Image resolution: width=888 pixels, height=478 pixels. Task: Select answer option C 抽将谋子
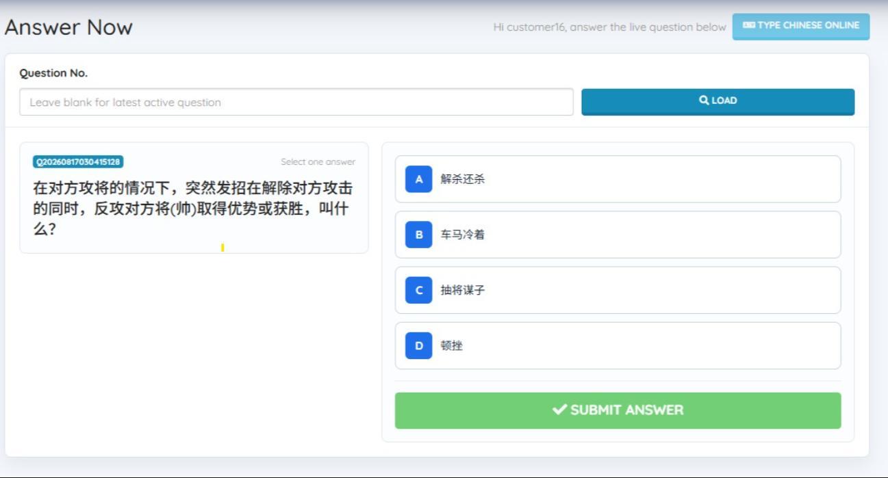pos(618,290)
